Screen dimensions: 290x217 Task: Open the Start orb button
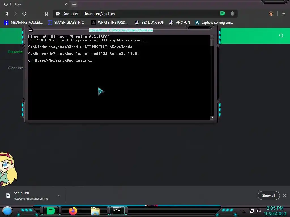[7, 211]
